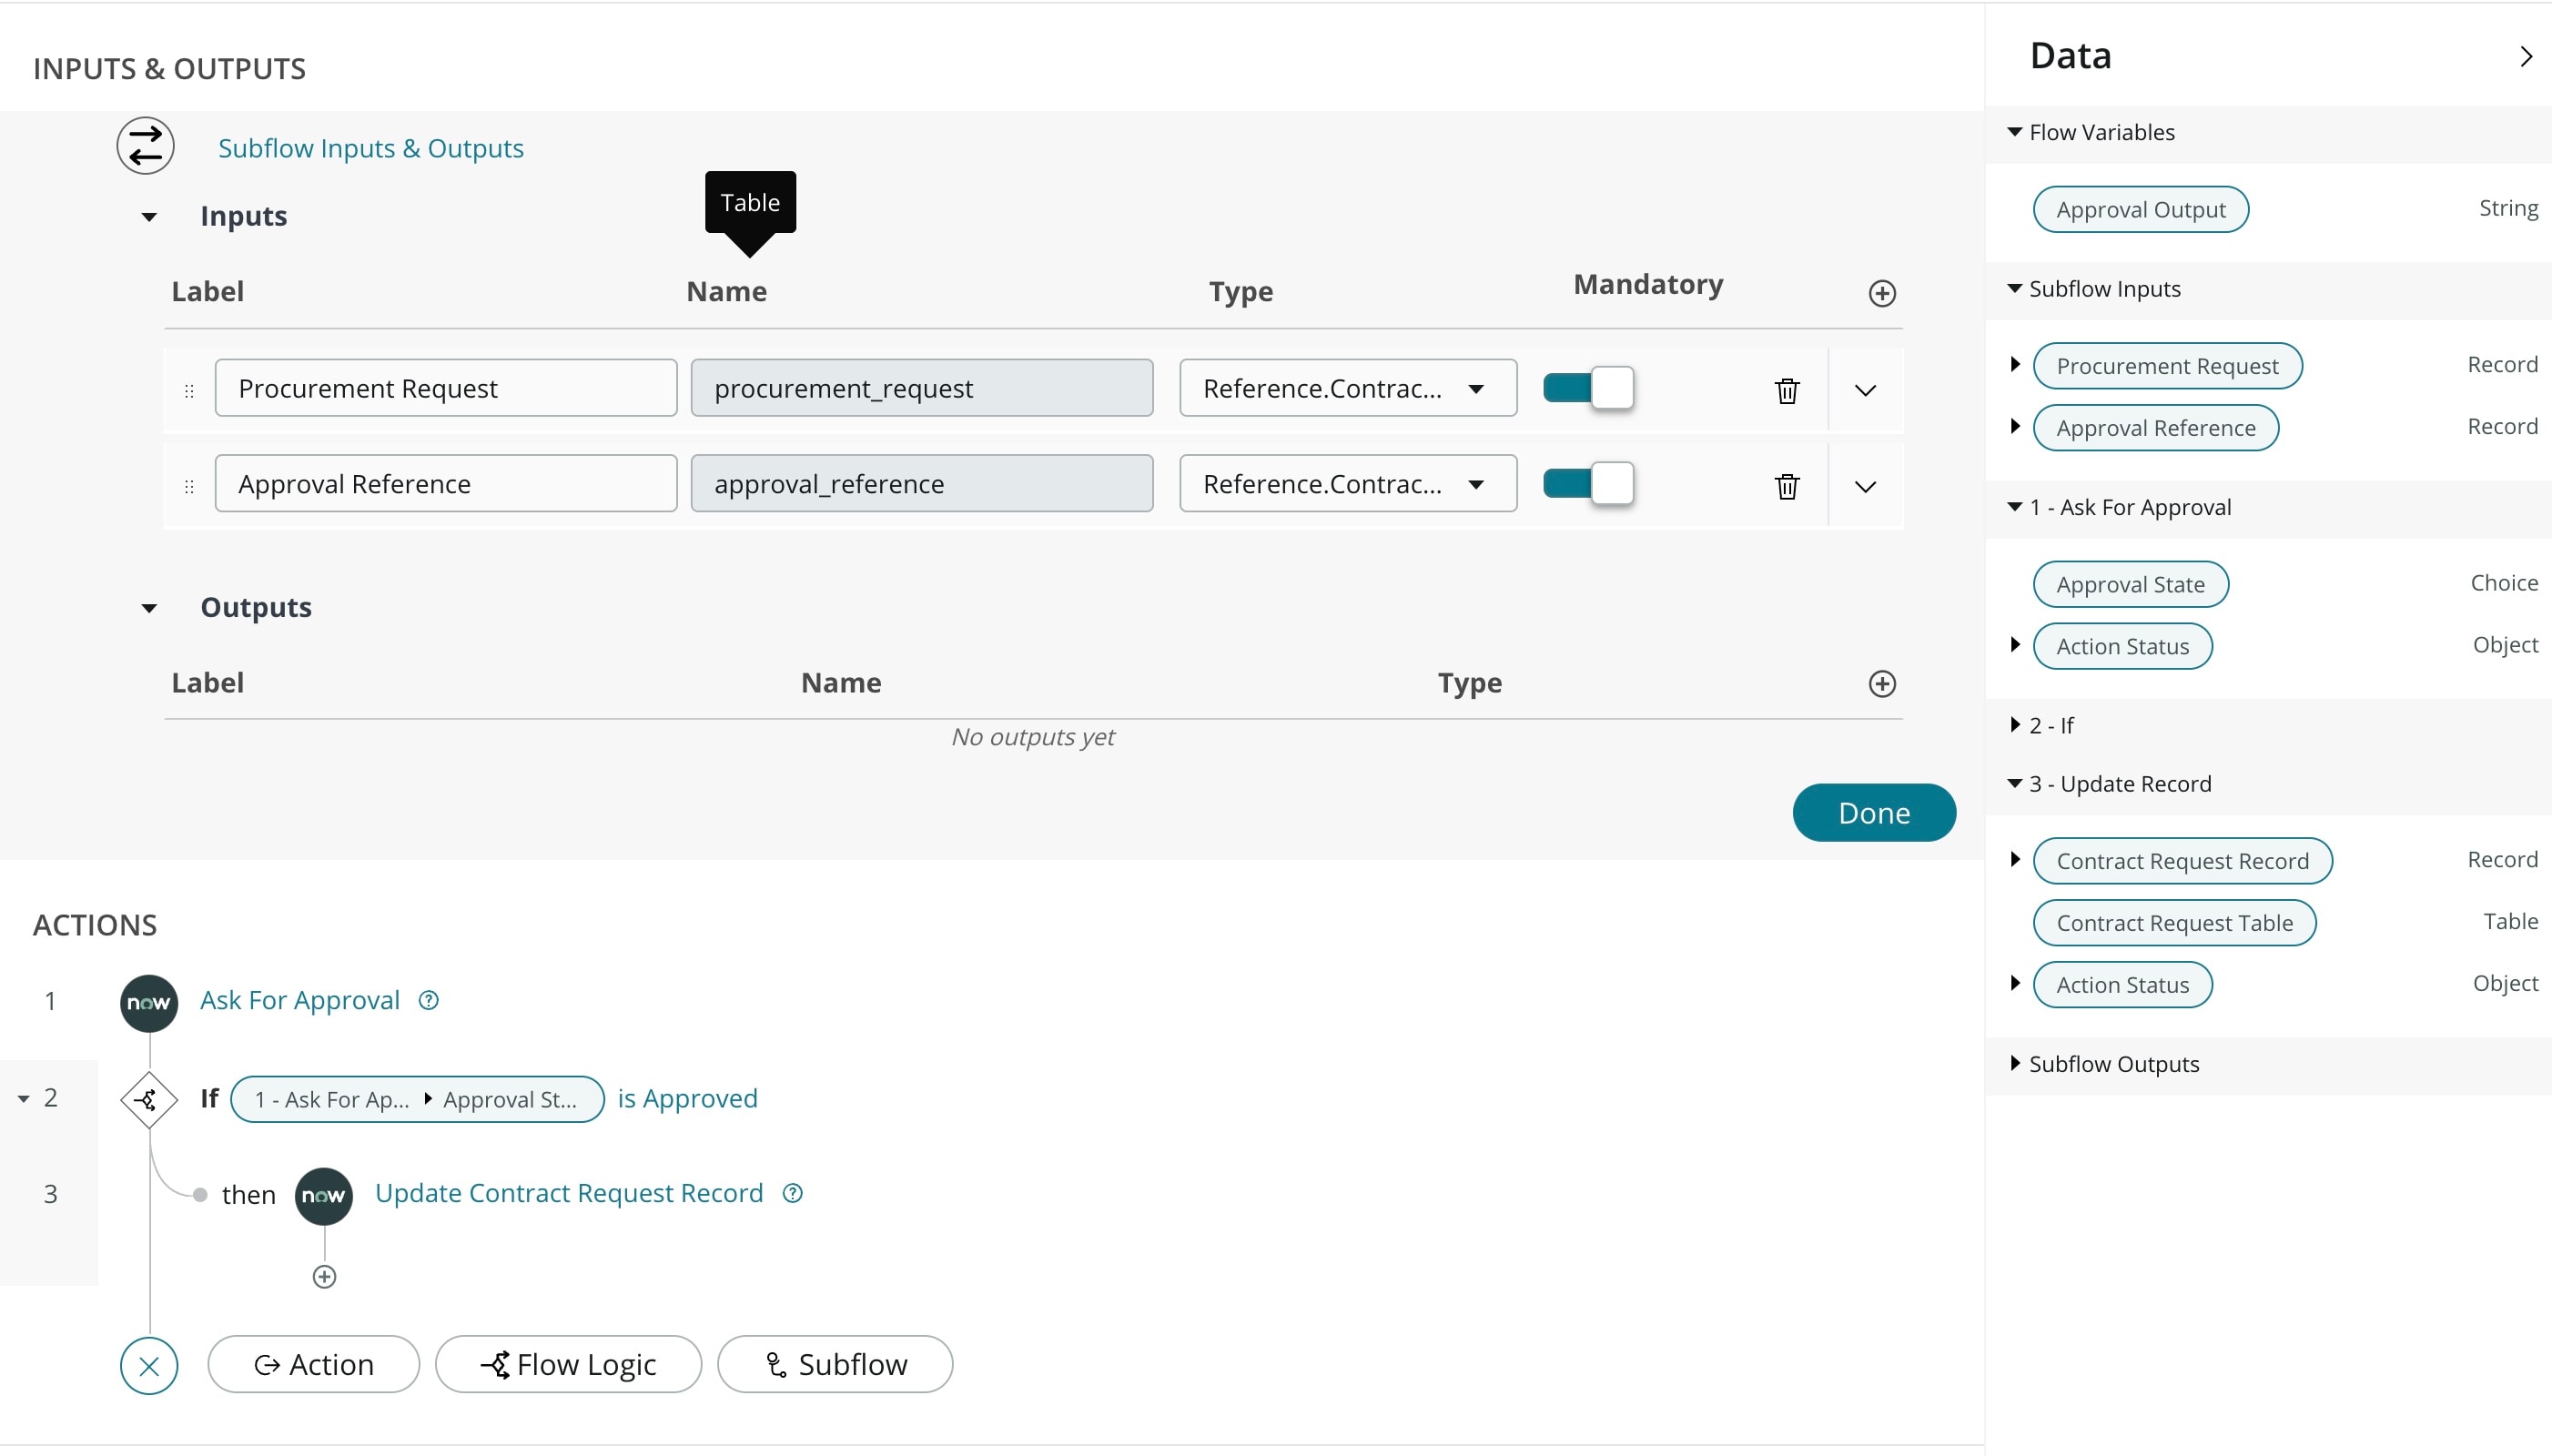Click the Done button

[1873, 813]
